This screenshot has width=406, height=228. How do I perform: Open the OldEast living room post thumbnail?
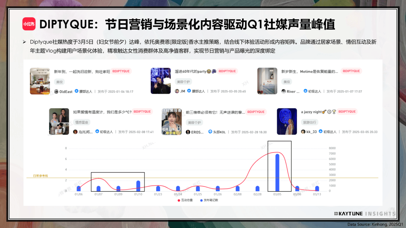(40, 81)
